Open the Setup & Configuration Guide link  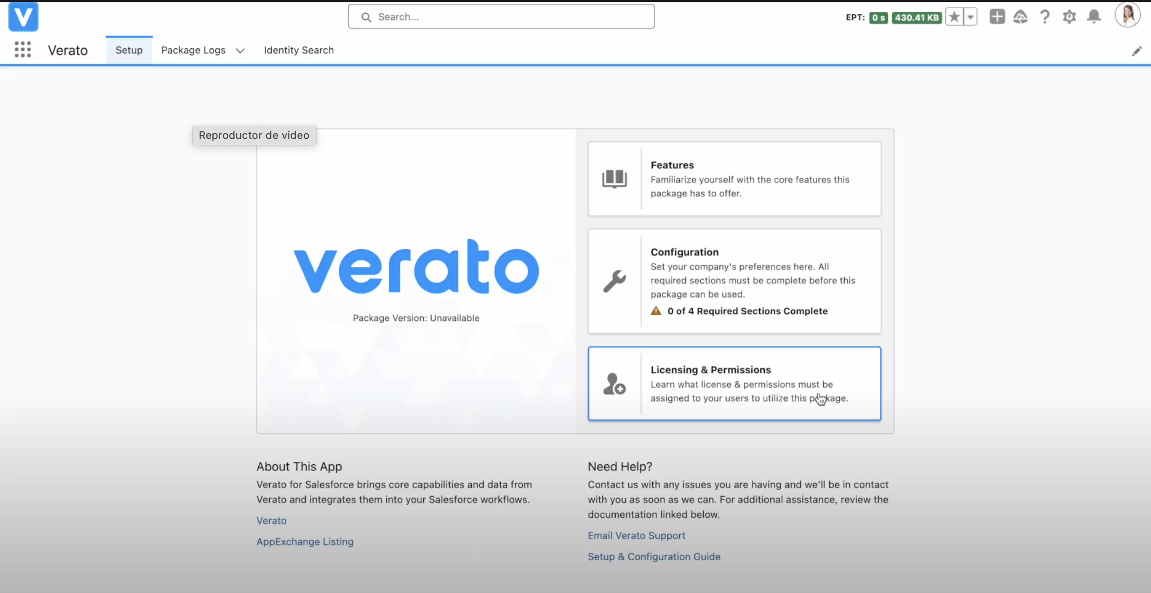click(654, 556)
